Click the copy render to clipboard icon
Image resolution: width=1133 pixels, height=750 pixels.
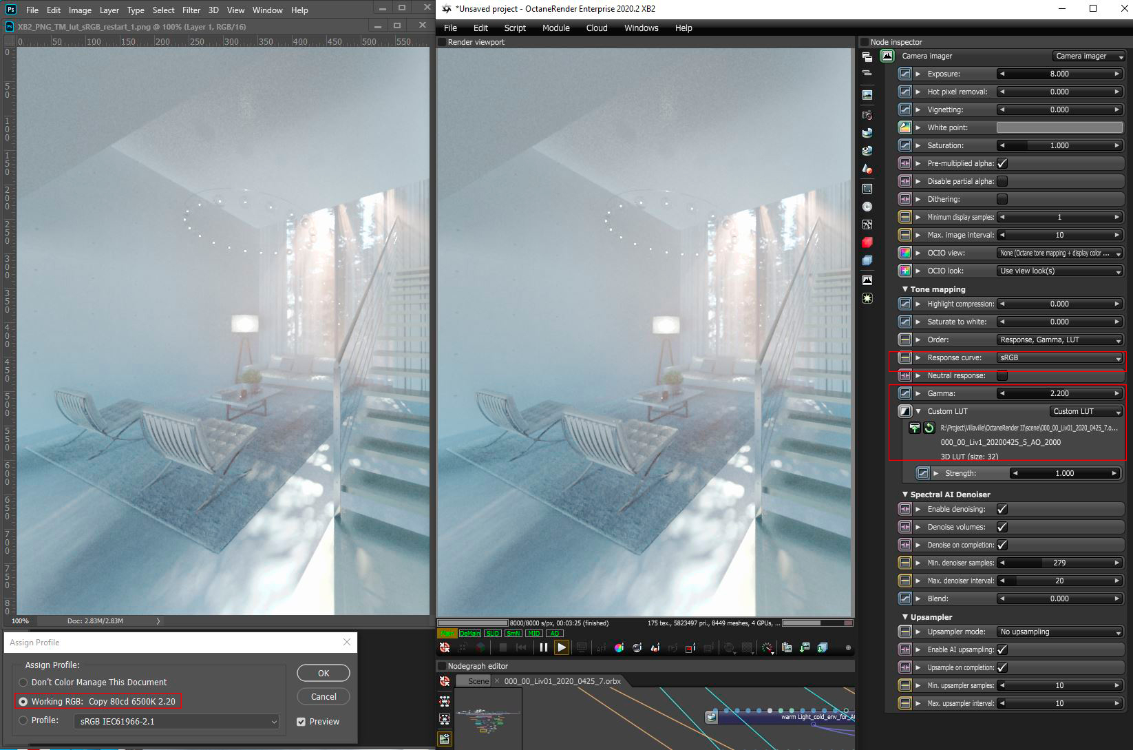[786, 647]
